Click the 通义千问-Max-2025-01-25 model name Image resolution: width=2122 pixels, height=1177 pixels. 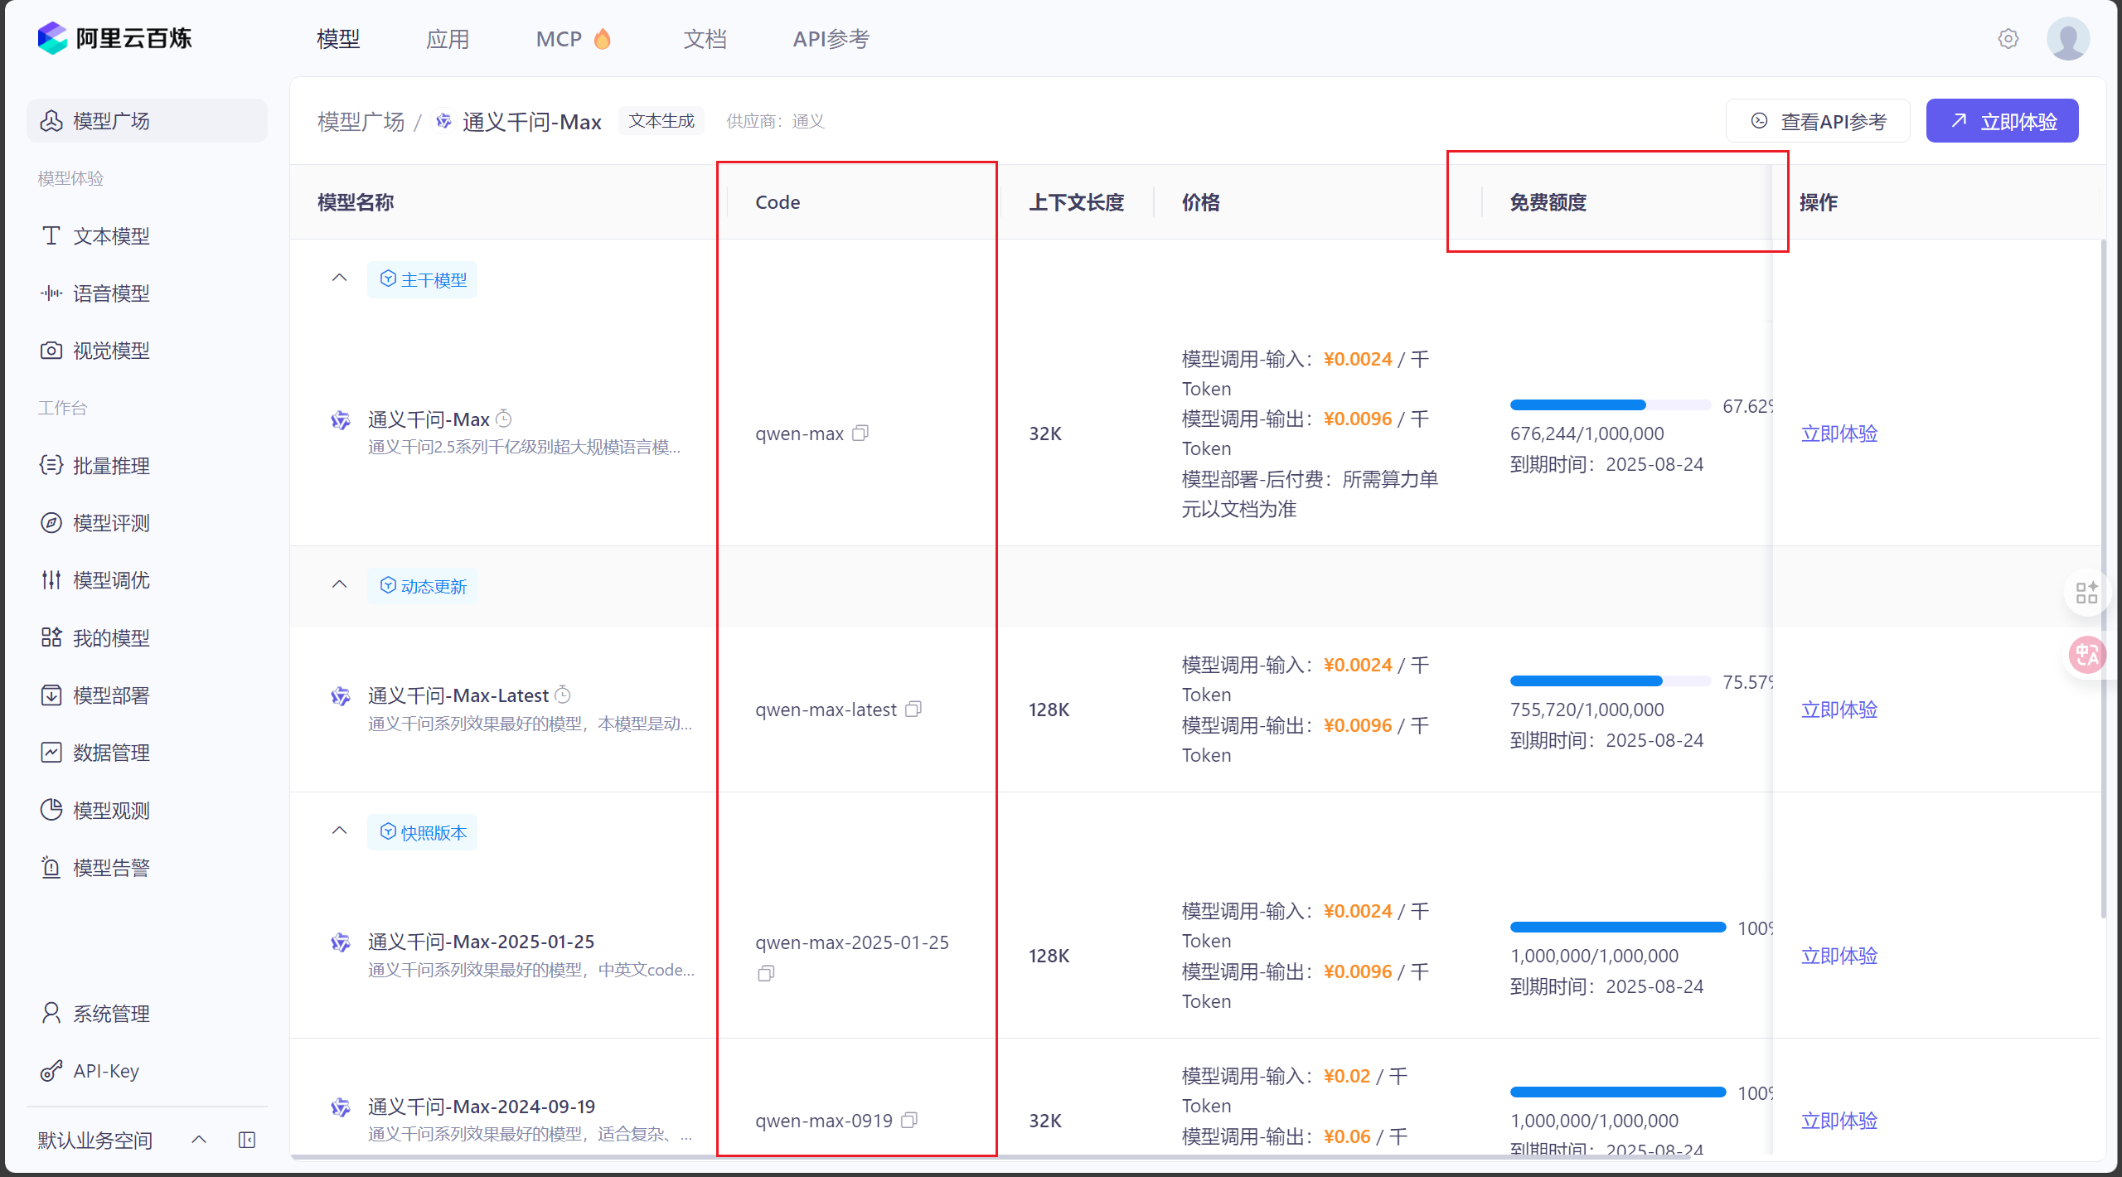[481, 942]
